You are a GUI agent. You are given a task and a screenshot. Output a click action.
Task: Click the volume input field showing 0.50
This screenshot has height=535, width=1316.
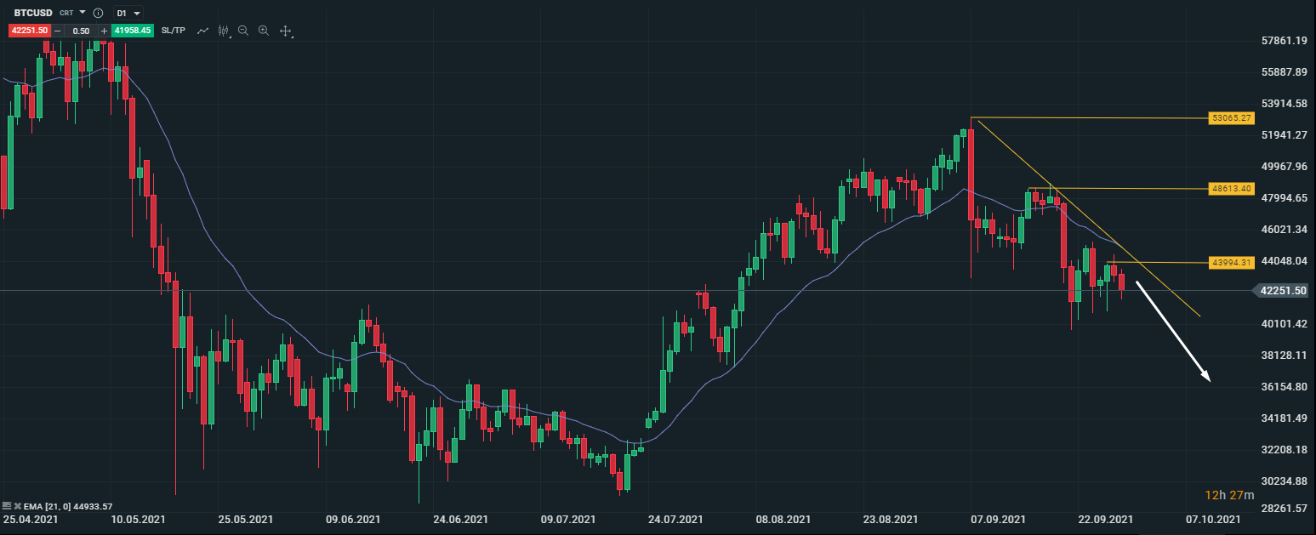point(81,31)
